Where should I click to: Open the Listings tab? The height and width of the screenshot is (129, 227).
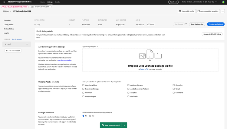tap(50, 2)
